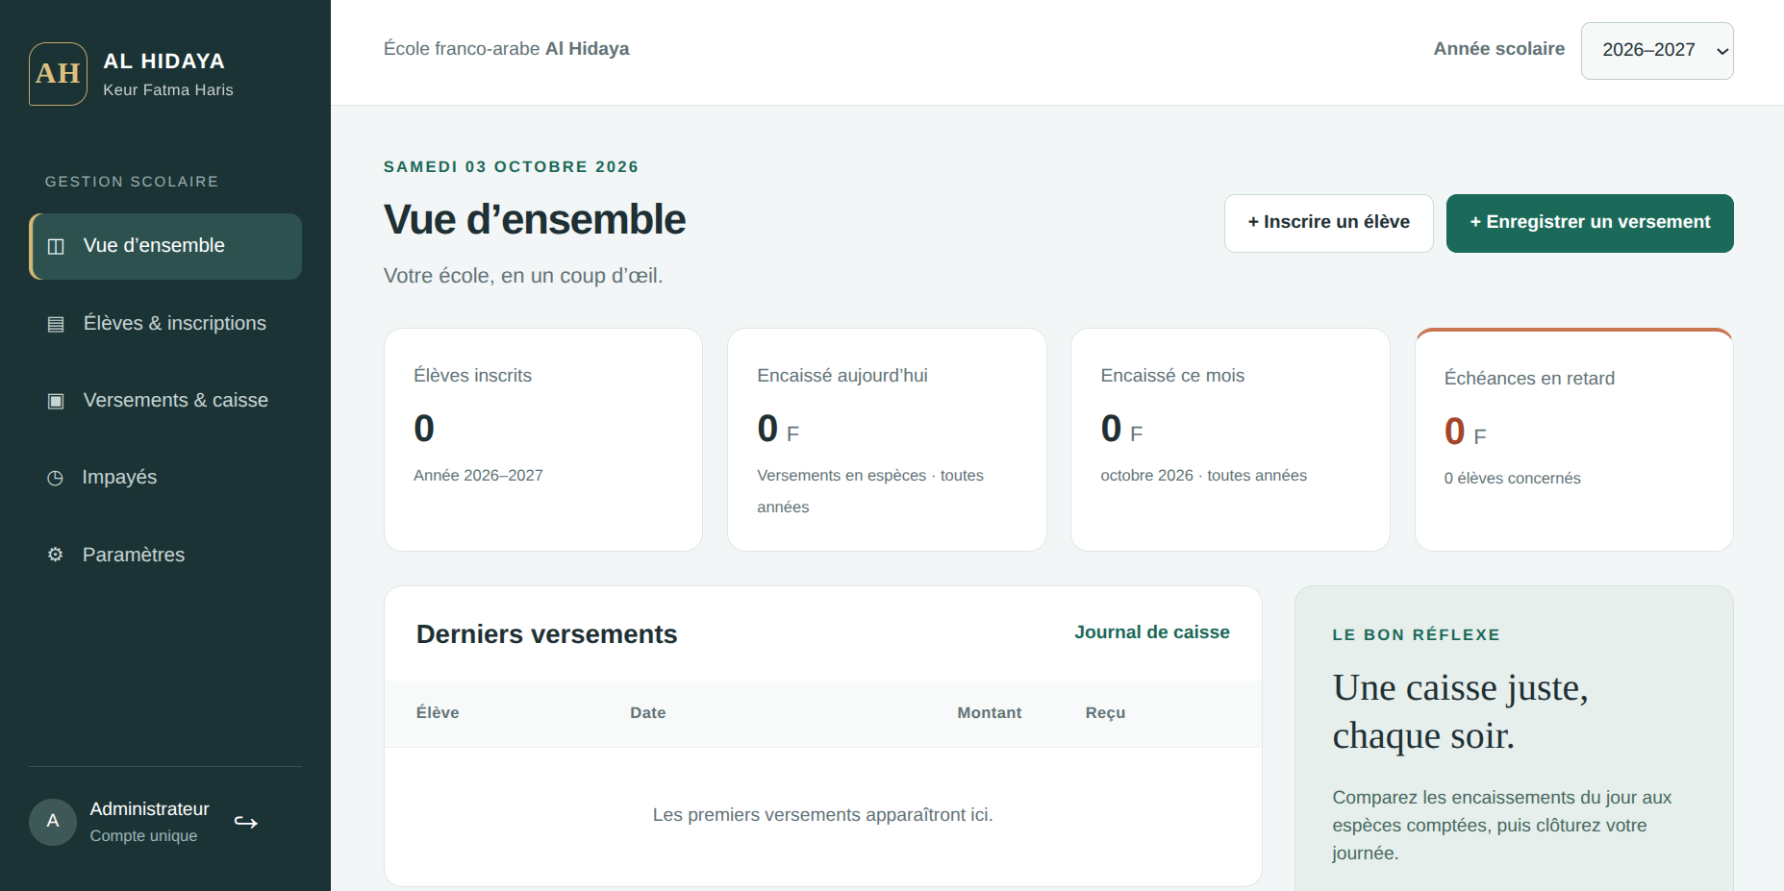Open Élèves & inscriptions section

click(x=165, y=324)
